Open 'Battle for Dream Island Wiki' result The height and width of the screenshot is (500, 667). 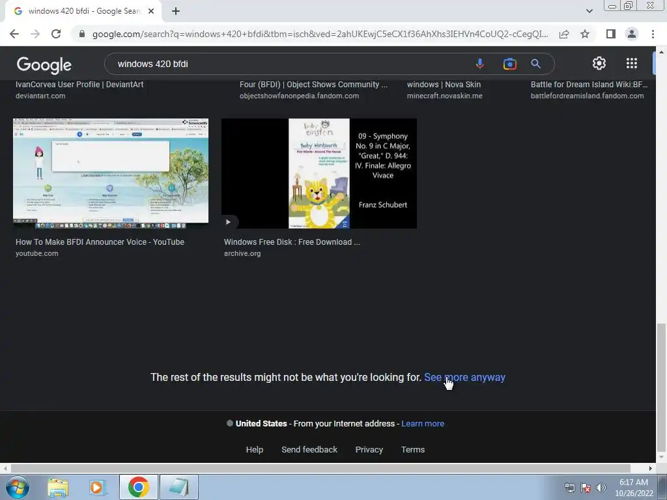tap(589, 85)
